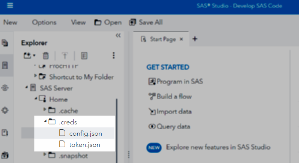Select the token.json file
This screenshot has width=299, height=163.
click(x=85, y=145)
